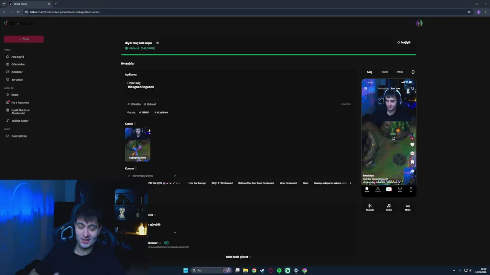Open Para kazanma monetization icon

coord(8,102)
